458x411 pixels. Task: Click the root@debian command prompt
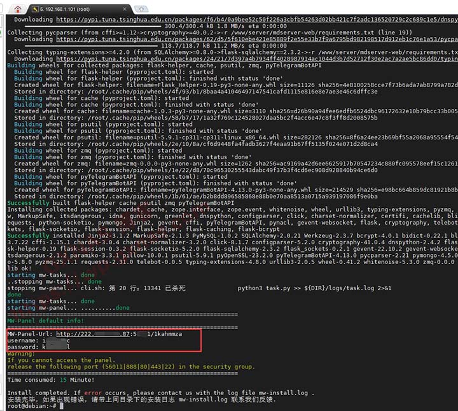pyautogui.click(x=32, y=406)
